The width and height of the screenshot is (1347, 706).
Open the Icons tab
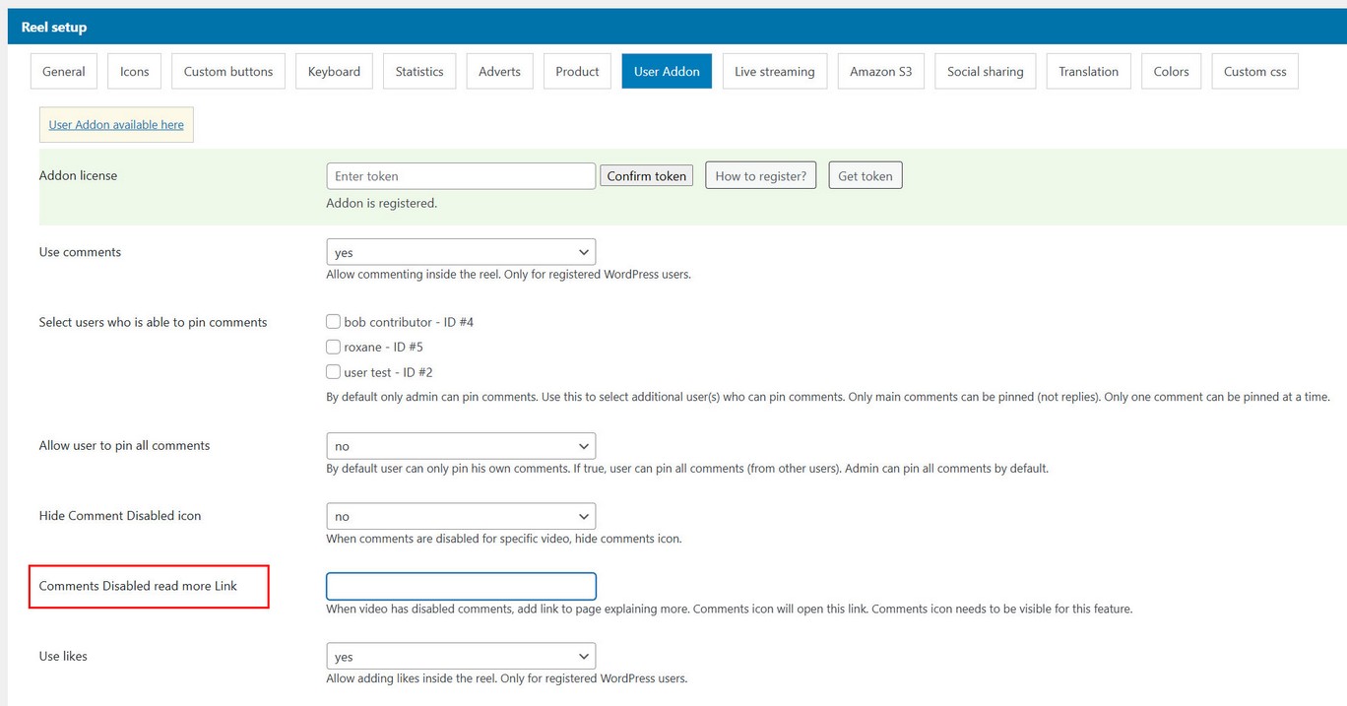tap(135, 72)
